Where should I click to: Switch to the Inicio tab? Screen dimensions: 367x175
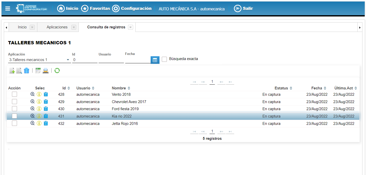click(22, 27)
